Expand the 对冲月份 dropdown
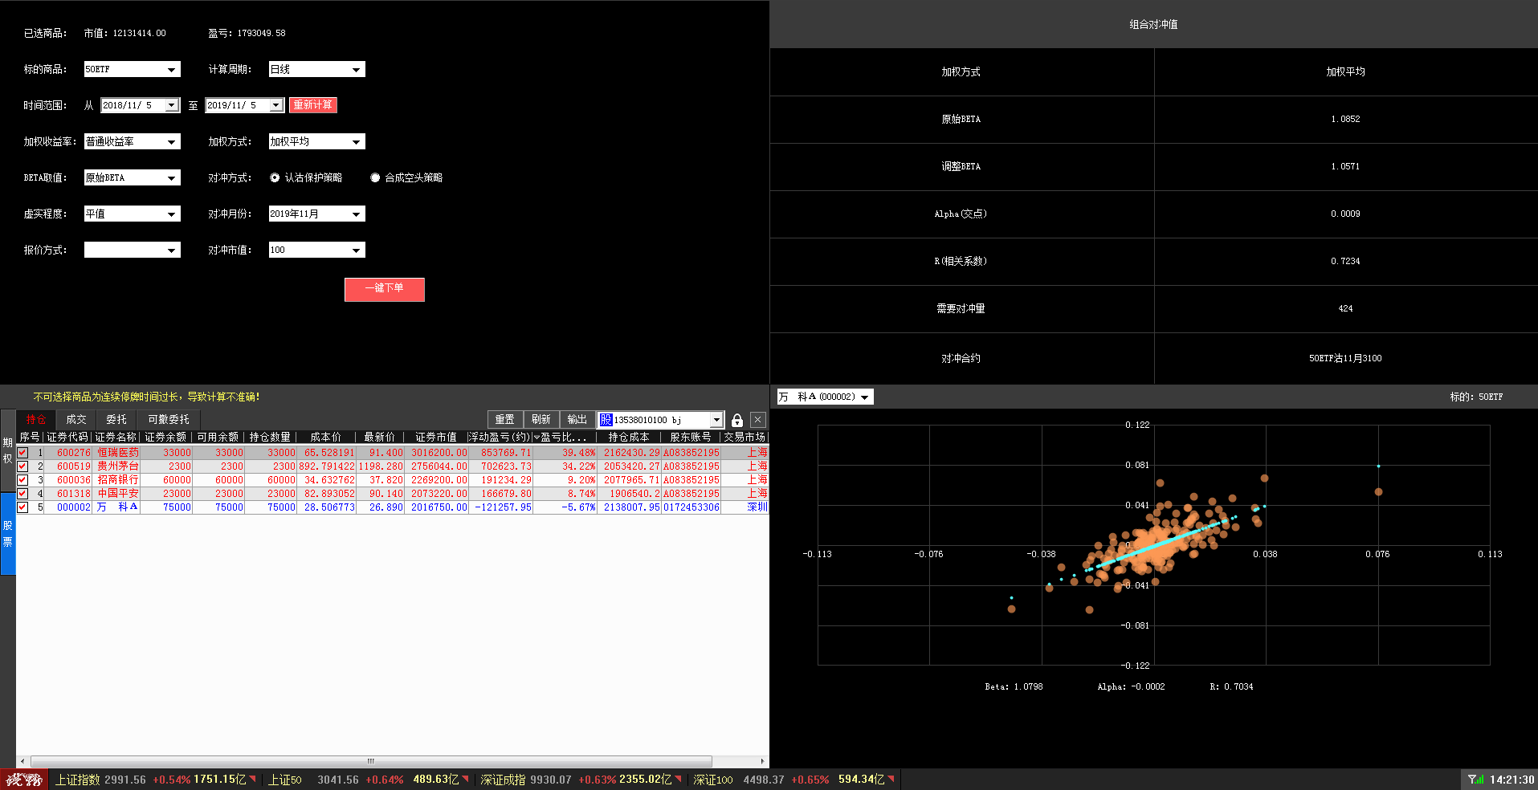The width and height of the screenshot is (1538, 790). coord(356,214)
